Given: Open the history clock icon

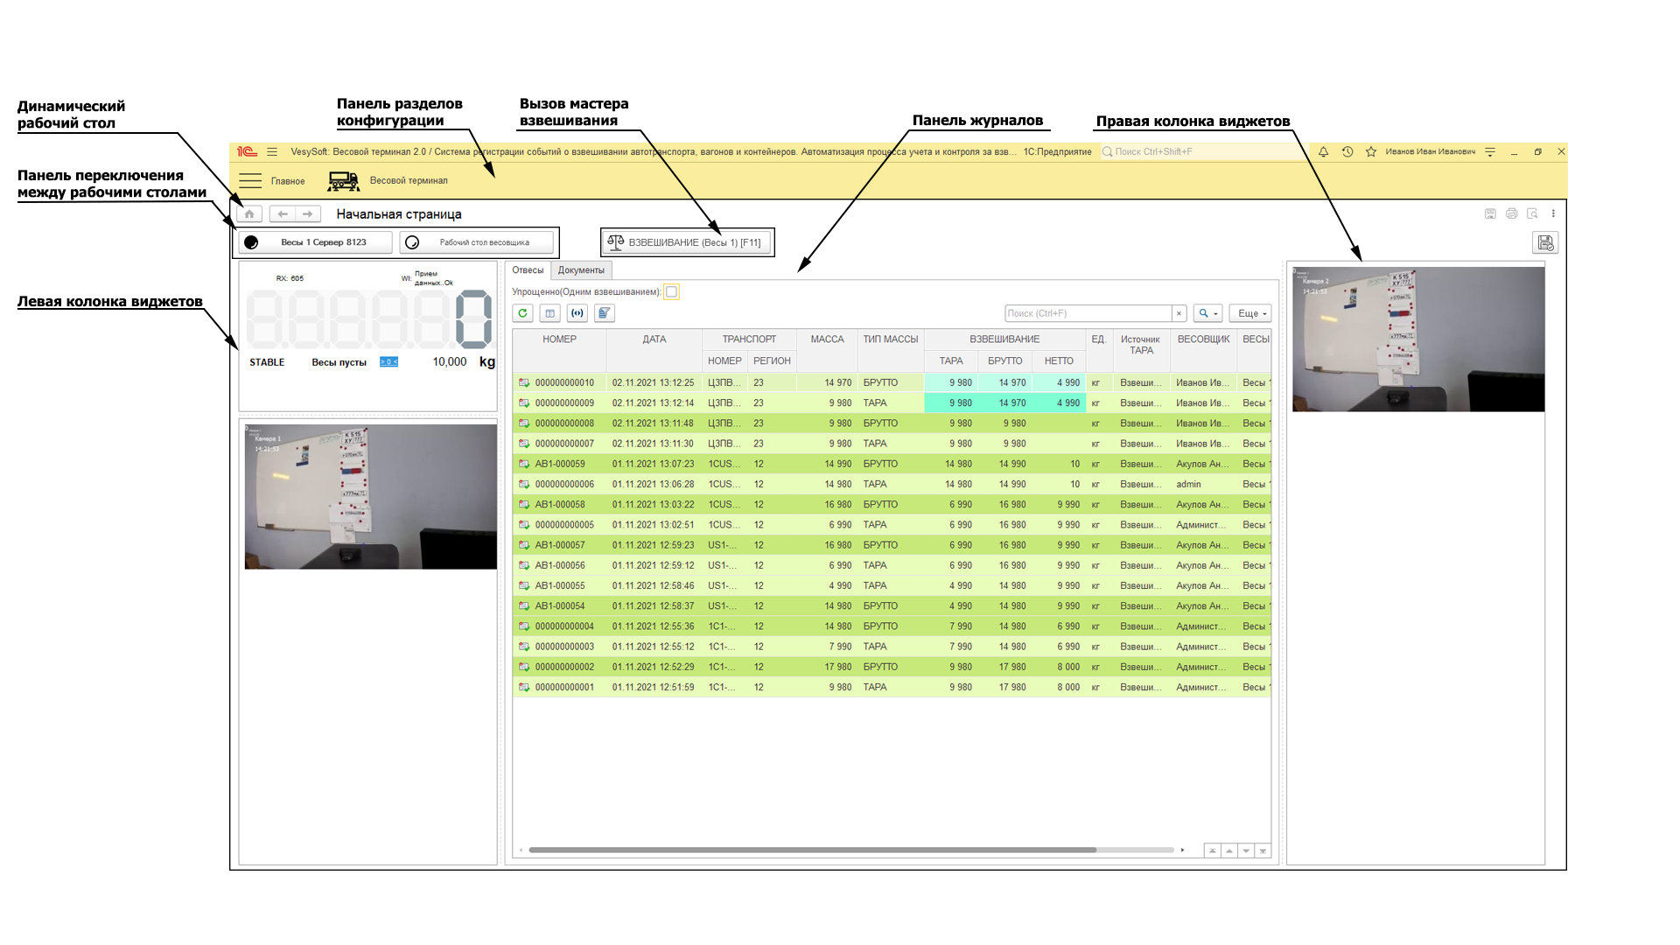Looking at the screenshot, I should click(x=1347, y=151).
